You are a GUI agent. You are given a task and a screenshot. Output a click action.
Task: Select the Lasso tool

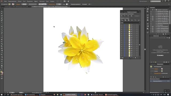(x=2, y=16)
